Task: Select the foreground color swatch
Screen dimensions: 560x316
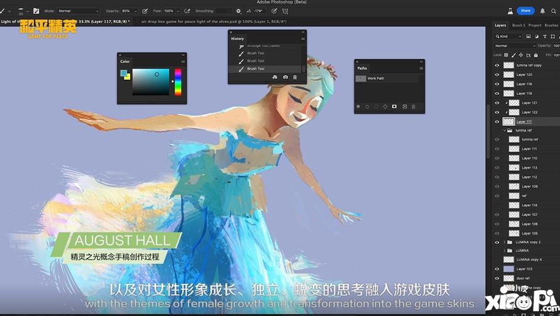Action: click(124, 74)
